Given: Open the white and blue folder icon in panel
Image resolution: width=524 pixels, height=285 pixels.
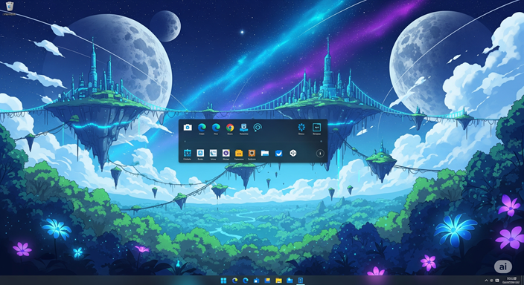Looking at the screenshot, I should (265, 153).
